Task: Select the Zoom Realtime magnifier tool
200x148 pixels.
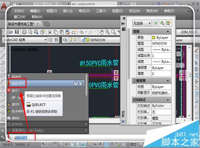Action: tap(108, 32)
